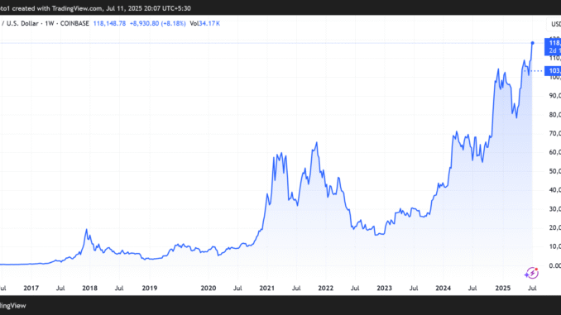This screenshot has width=561, height=315.
Task: Click the purple lightning replay icon
Action: tap(532, 273)
